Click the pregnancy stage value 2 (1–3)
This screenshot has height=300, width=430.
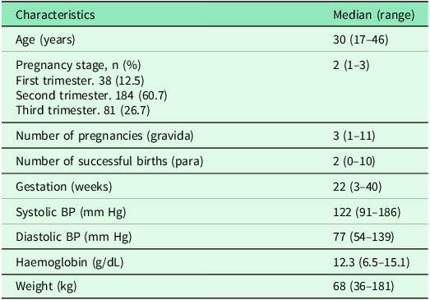(x=351, y=65)
